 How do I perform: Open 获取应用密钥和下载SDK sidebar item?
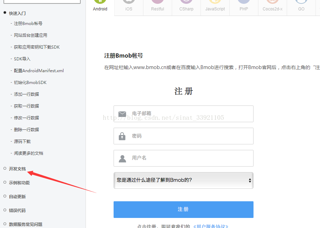[37, 47]
